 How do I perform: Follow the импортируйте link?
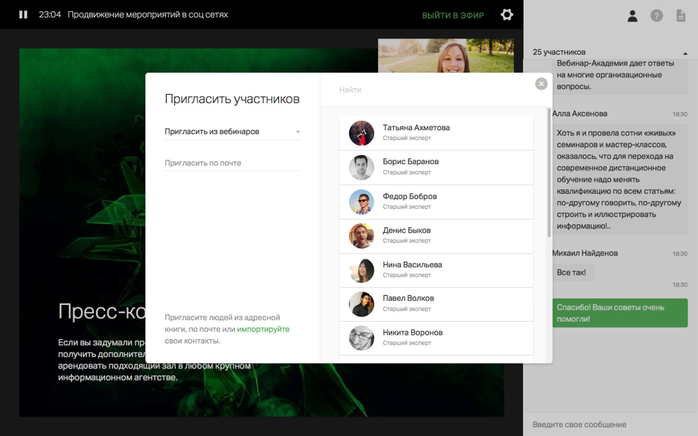click(263, 329)
